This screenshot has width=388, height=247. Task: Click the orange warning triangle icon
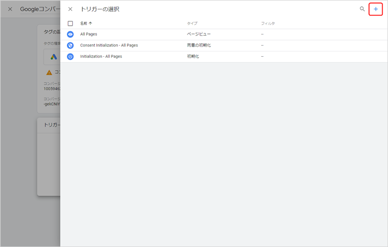[x=49, y=72]
